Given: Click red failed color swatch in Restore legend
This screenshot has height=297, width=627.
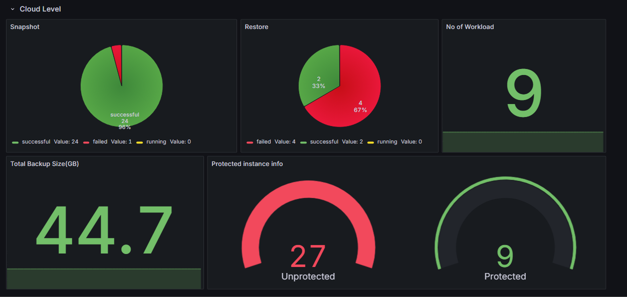Looking at the screenshot, I should click(x=250, y=142).
